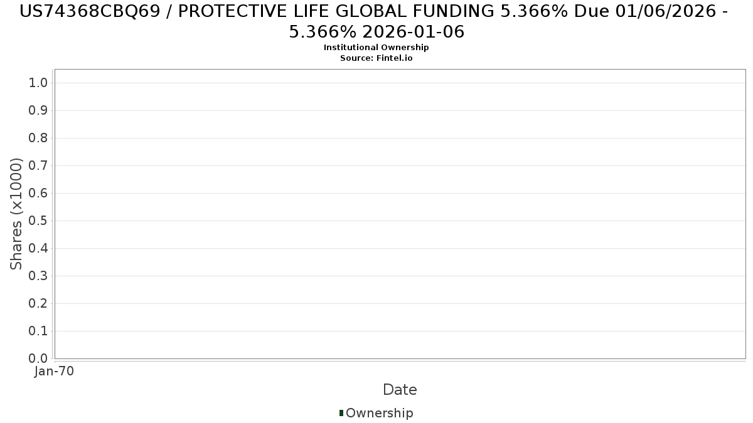The image size is (753, 423).
Task: Click the 0.6 y-axis tick label
Action: 38,194
